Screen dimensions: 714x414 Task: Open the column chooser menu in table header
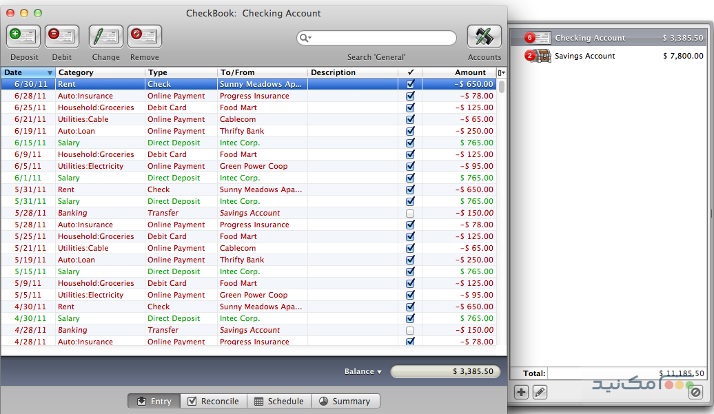click(501, 72)
